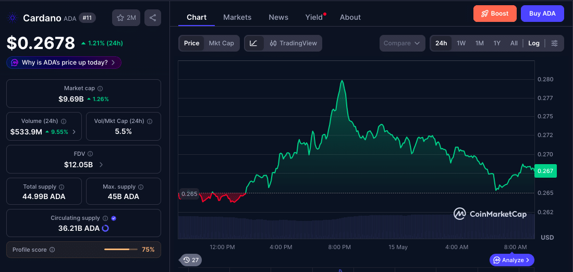Screen dimensions: 573x272
Task: Click the rocket Boost button
Action: coord(495,14)
